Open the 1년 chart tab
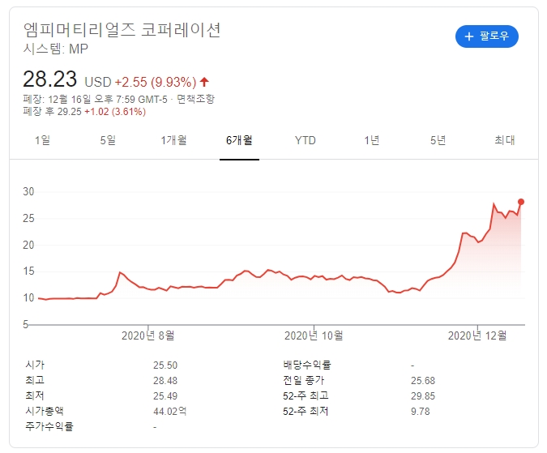 371,140
